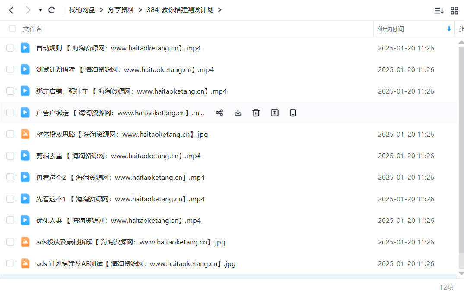The image size is (464, 291).
Task: Refresh the folder listing
Action: click(52, 10)
